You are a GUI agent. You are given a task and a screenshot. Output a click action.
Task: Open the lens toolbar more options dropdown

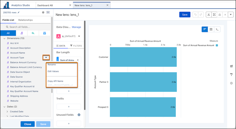[x=231, y=14]
